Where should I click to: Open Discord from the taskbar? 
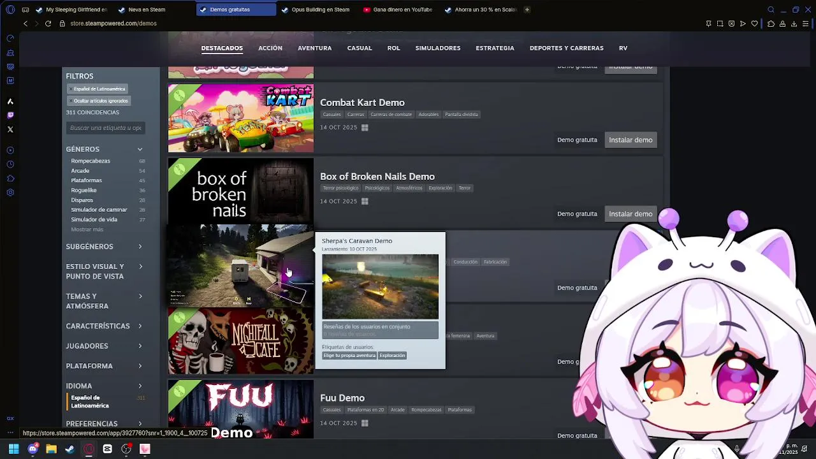(33, 449)
